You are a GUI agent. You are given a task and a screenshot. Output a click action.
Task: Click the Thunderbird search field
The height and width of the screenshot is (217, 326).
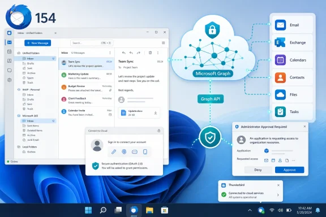92,43
